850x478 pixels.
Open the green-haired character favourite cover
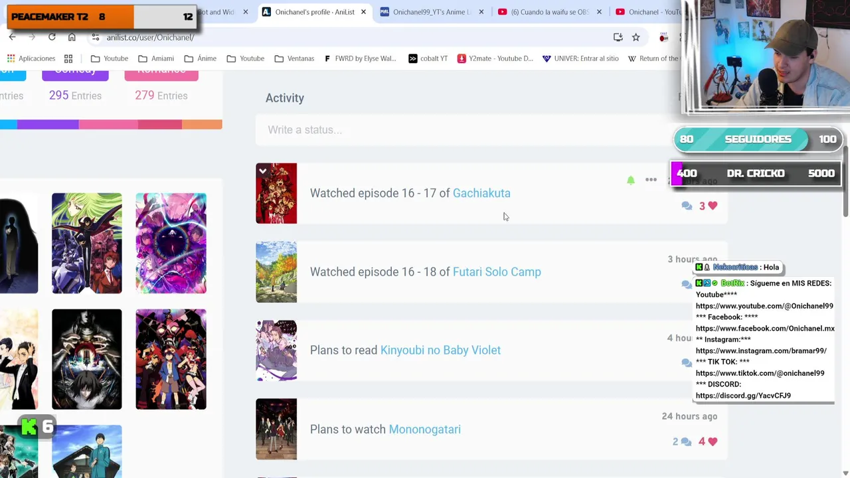[87, 243]
